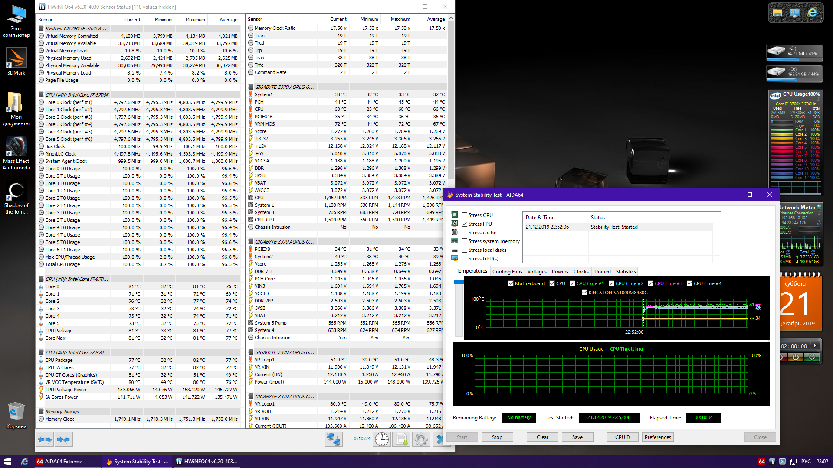Click the HWiNFO sensor list vertical scrollbar

click(x=451, y=100)
